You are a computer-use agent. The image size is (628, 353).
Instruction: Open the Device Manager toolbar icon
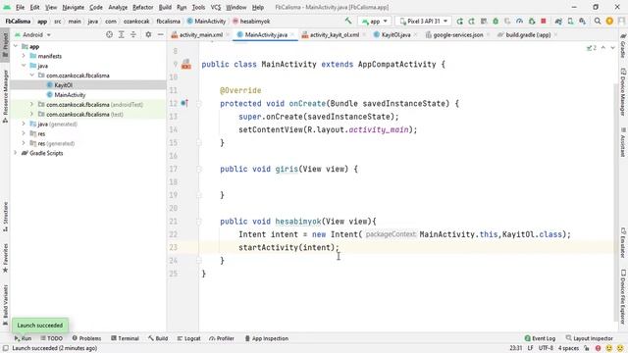click(570, 22)
